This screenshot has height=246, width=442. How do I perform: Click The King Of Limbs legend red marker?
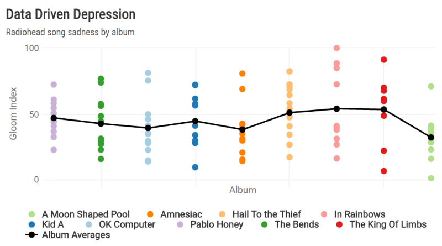pos(340,224)
